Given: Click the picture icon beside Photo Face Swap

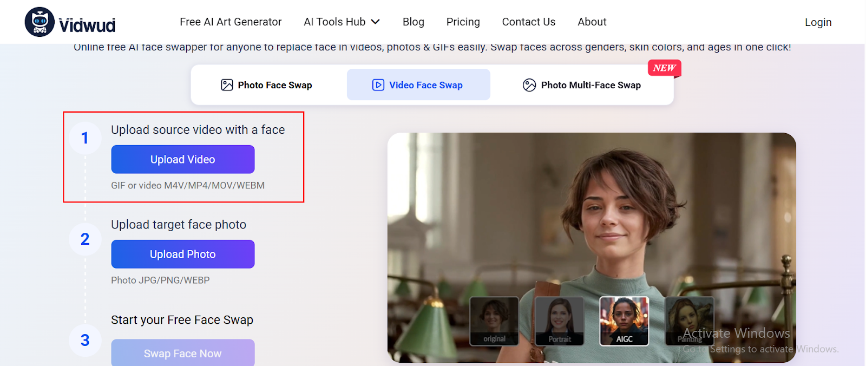Looking at the screenshot, I should point(227,85).
